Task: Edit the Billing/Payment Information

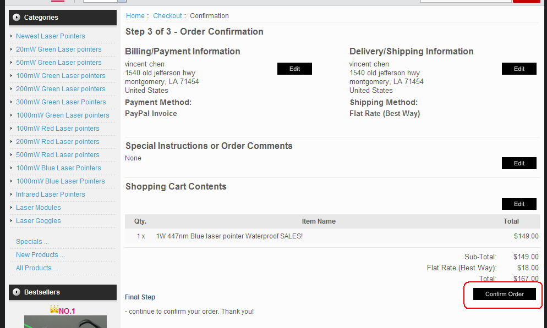Action: (x=294, y=69)
